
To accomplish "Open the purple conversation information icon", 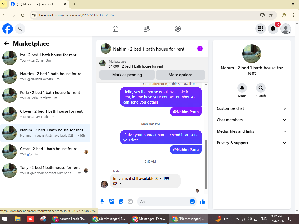I will (x=200, y=49).
